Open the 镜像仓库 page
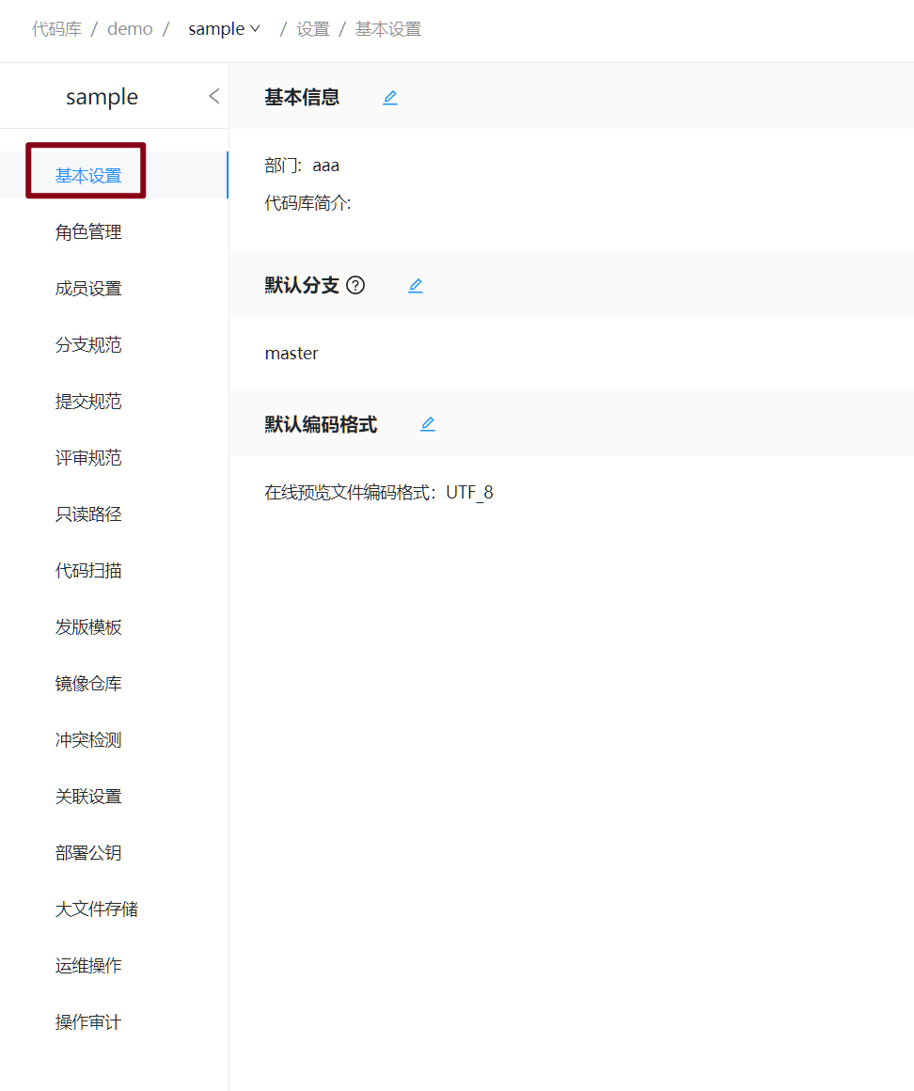The width and height of the screenshot is (914, 1091). tap(88, 684)
